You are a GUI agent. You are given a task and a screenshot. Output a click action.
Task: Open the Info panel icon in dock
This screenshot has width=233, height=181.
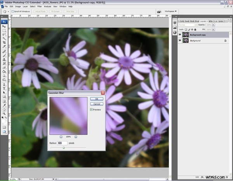tap(175, 32)
